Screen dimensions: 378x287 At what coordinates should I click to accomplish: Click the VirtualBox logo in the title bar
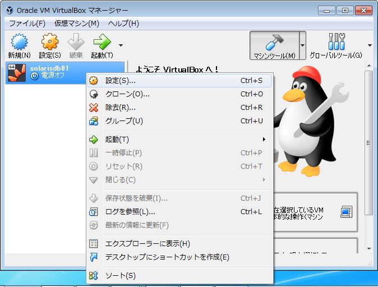(x=10, y=10)
